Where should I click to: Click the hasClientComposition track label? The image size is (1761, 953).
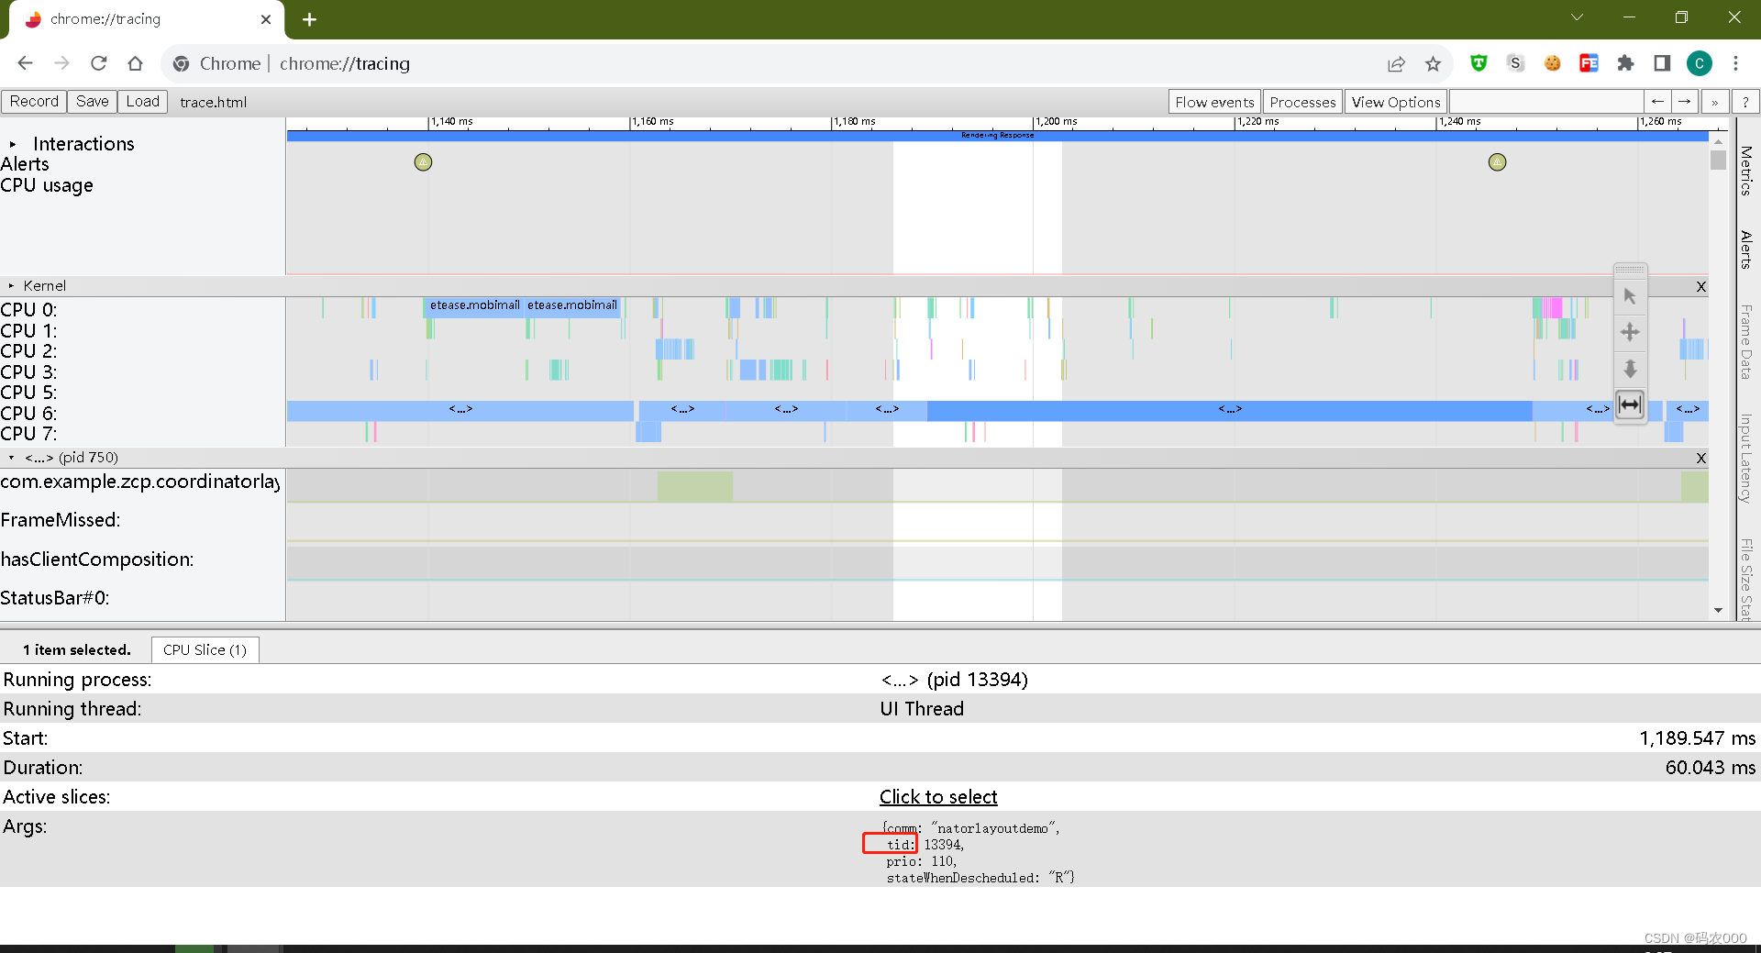97,560
